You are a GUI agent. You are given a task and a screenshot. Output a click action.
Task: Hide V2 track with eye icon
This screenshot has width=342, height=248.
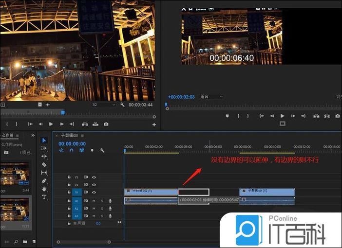click(x=93, y=185)
